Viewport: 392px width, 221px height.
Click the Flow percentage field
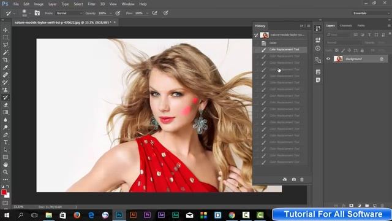[139, 13]
